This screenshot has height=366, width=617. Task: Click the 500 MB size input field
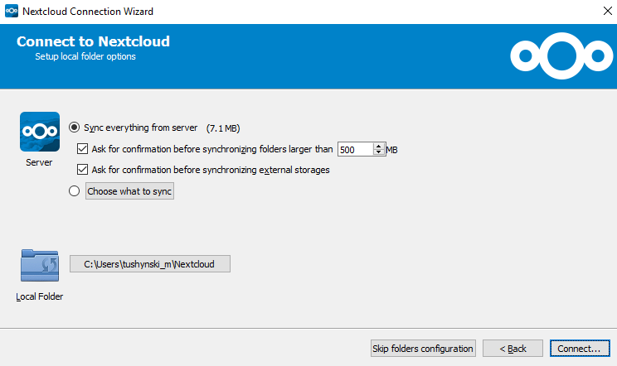click(355, 150)
